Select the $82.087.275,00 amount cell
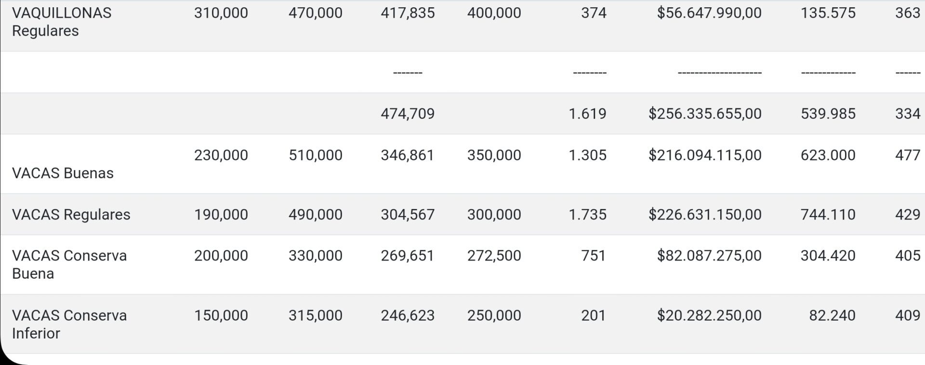 click(x=709, y=255)
